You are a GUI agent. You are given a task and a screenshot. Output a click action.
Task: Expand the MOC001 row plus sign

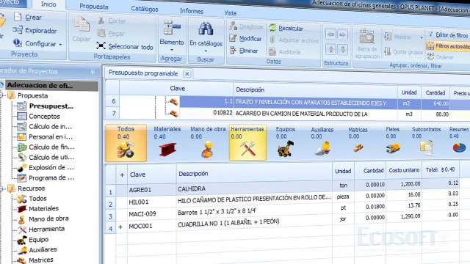[120, 227]
